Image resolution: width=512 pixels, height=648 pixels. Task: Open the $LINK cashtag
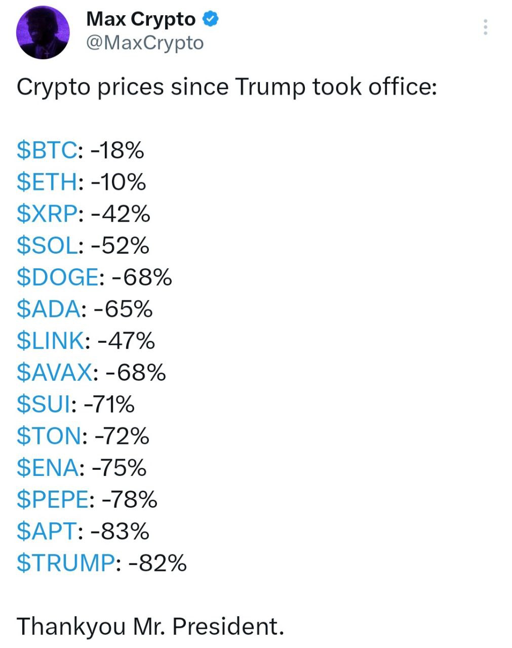point(50,340)
